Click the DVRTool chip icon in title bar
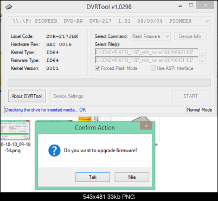 (x=9, y=7)
